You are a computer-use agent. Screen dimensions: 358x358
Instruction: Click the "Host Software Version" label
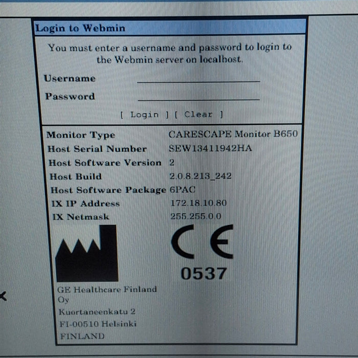105,163
